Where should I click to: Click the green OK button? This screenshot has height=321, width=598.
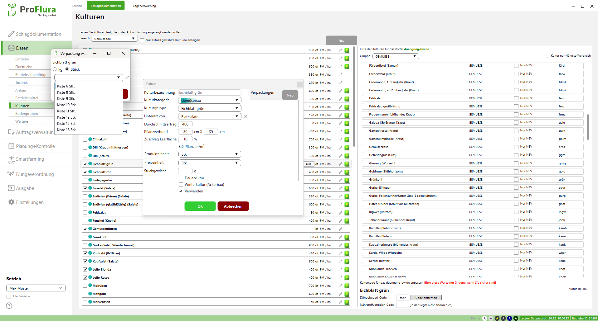pos(200,206)
